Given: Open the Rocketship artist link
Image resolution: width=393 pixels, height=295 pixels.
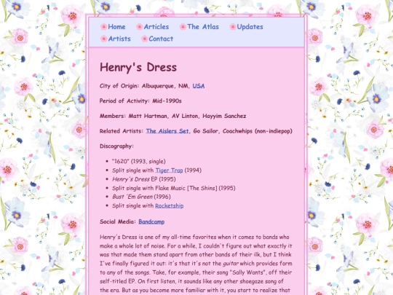Looking at the screenshot, I should (x=169, y=205).
